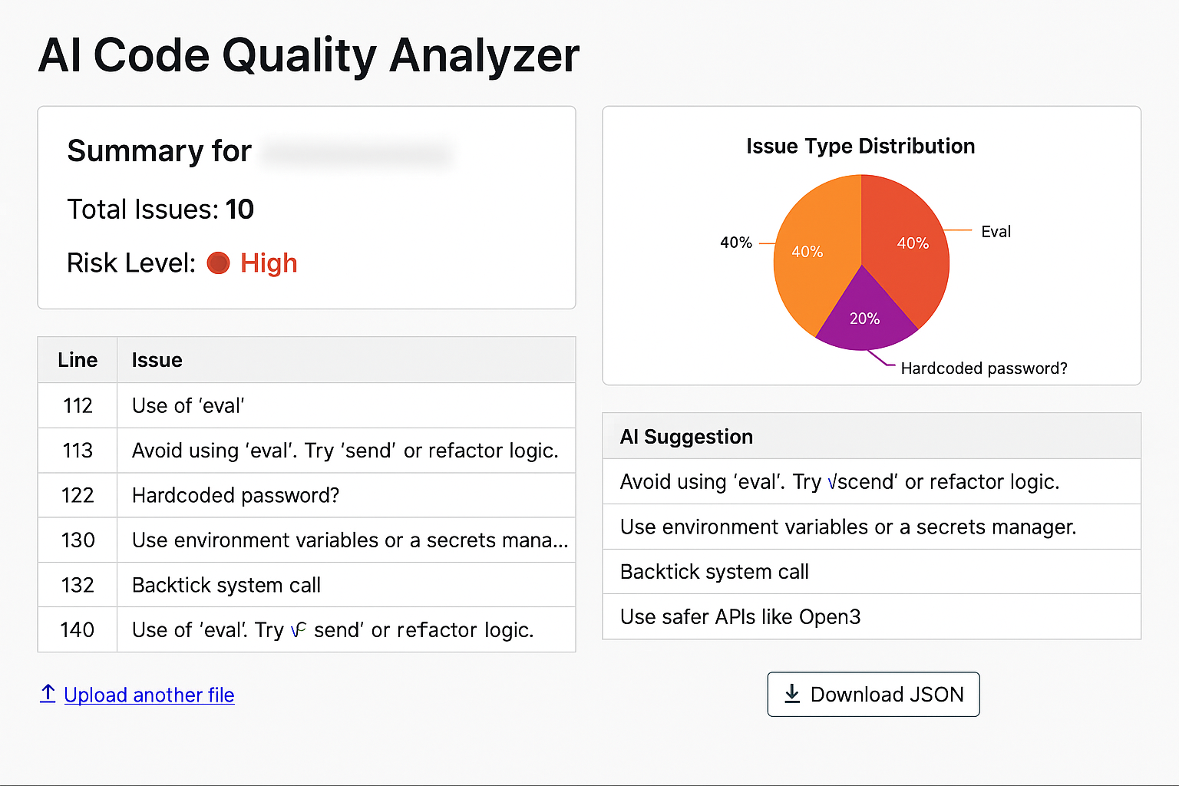Click the Eval label next to the chart

(x=996, y=231)
